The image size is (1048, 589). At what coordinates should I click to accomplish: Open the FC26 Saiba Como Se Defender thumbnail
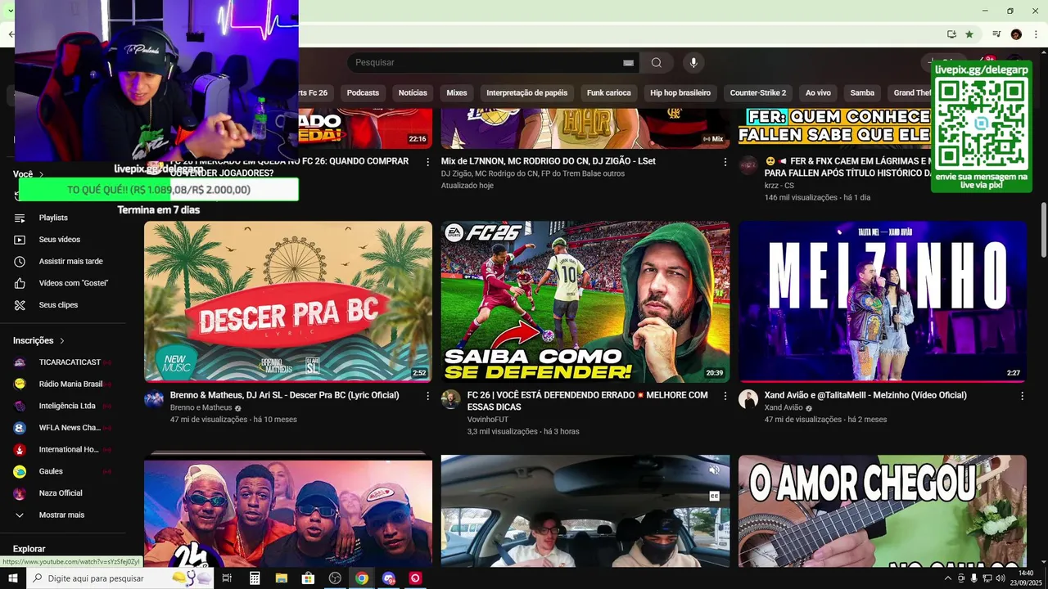coord(585,301)
